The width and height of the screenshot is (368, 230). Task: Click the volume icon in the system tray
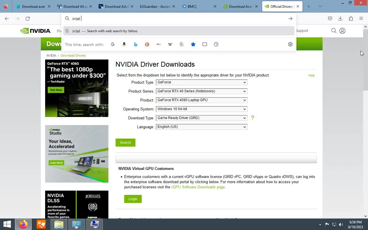[341, 225]
